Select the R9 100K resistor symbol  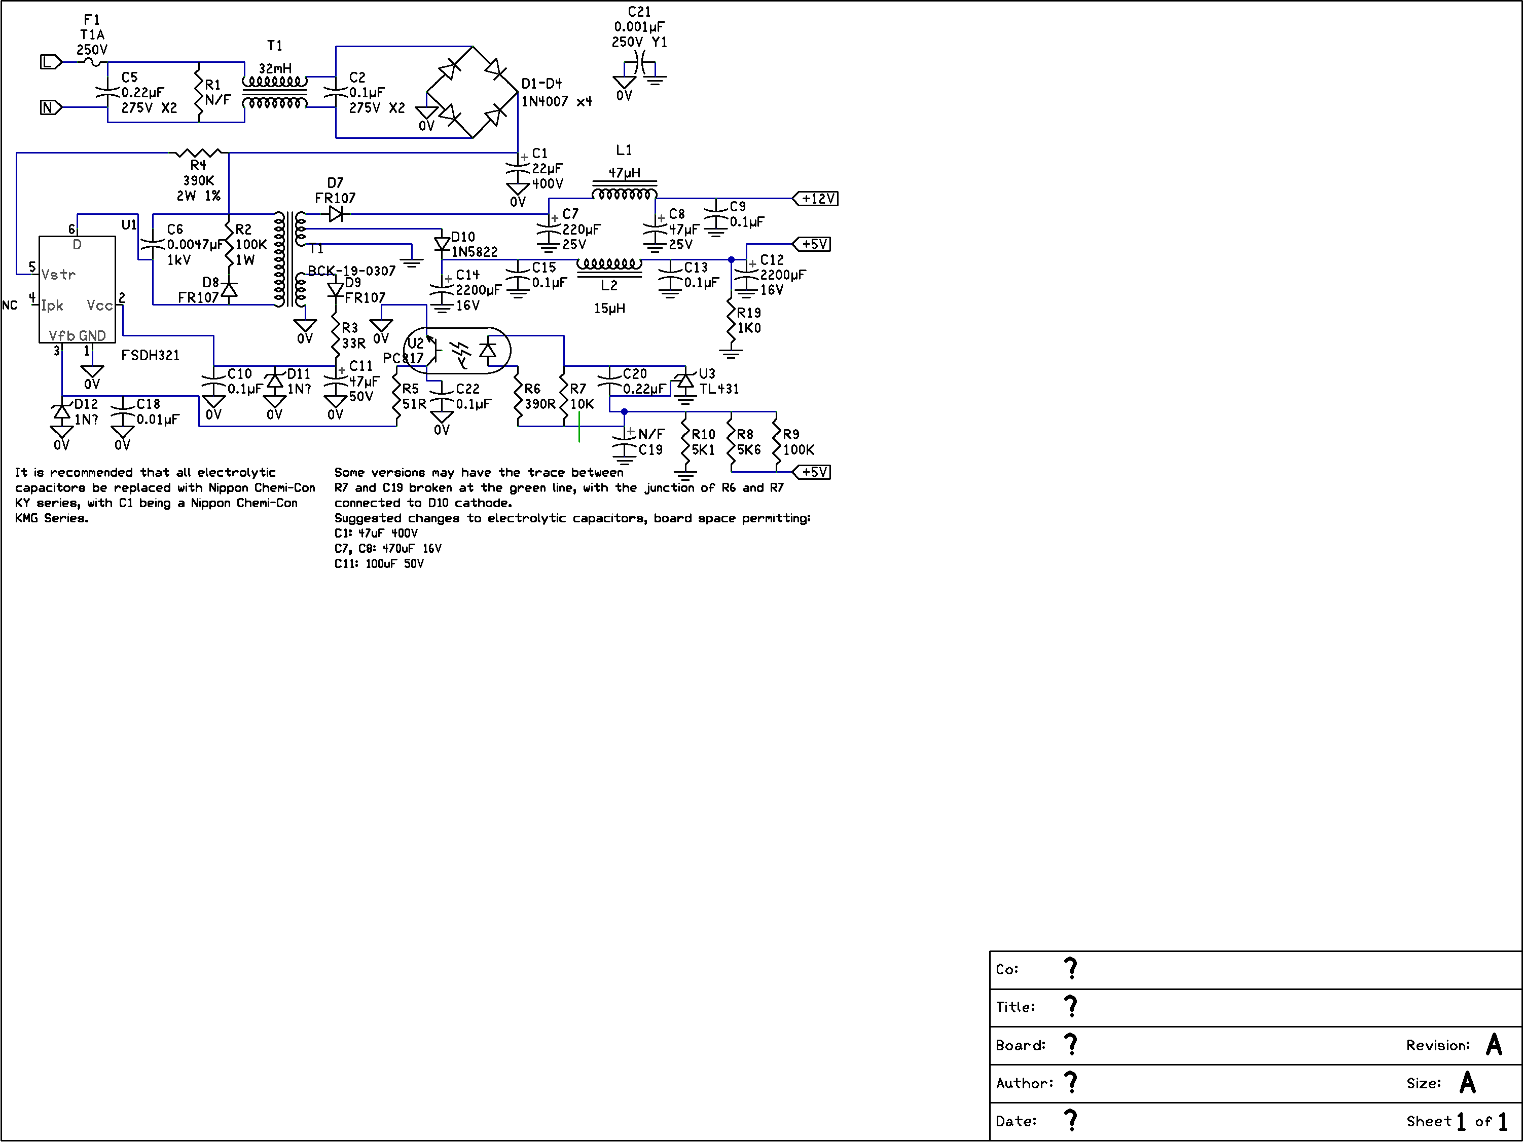[777, 442]
